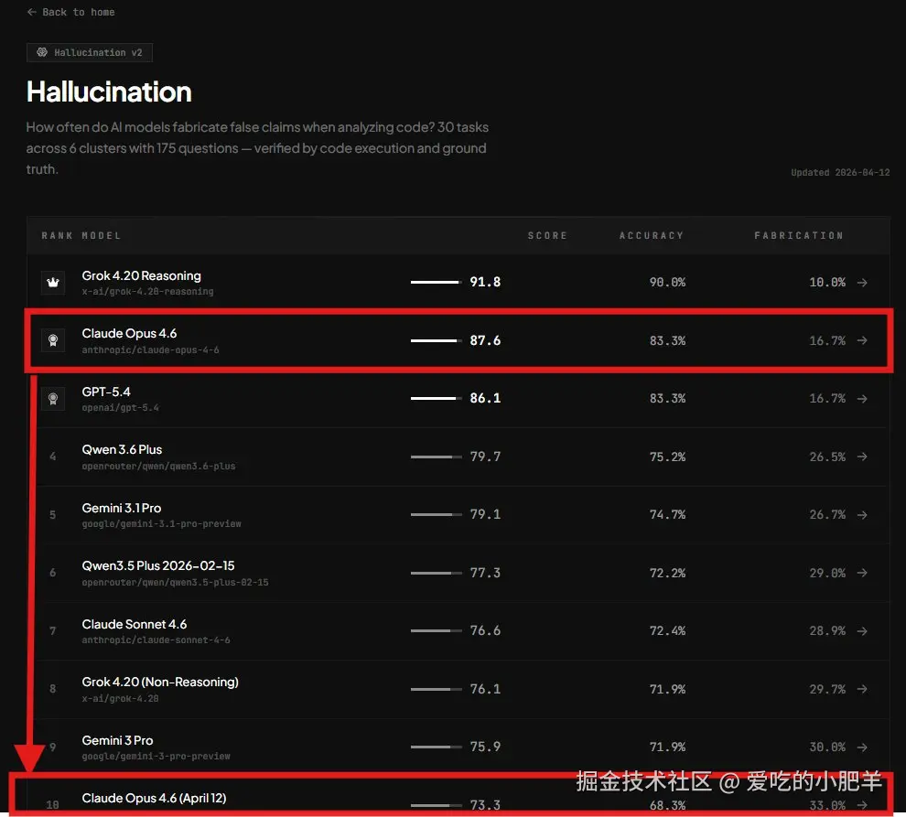906x817 pixels.
Task: Click score value 91.8
Action: click(x=485, y=282)
